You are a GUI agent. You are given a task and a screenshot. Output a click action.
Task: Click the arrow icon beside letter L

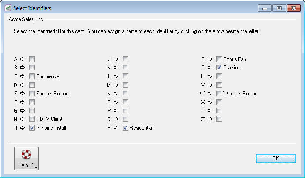(x=116, y=76)
